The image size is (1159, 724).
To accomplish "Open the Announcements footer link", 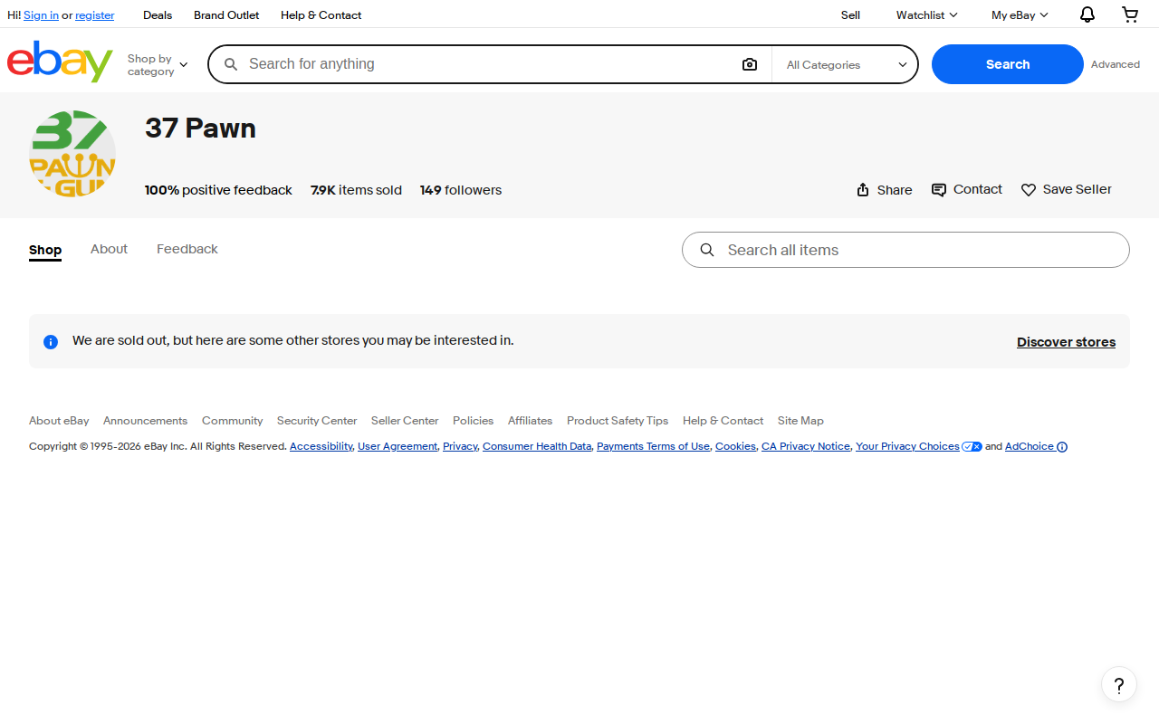I will point(145,421).
